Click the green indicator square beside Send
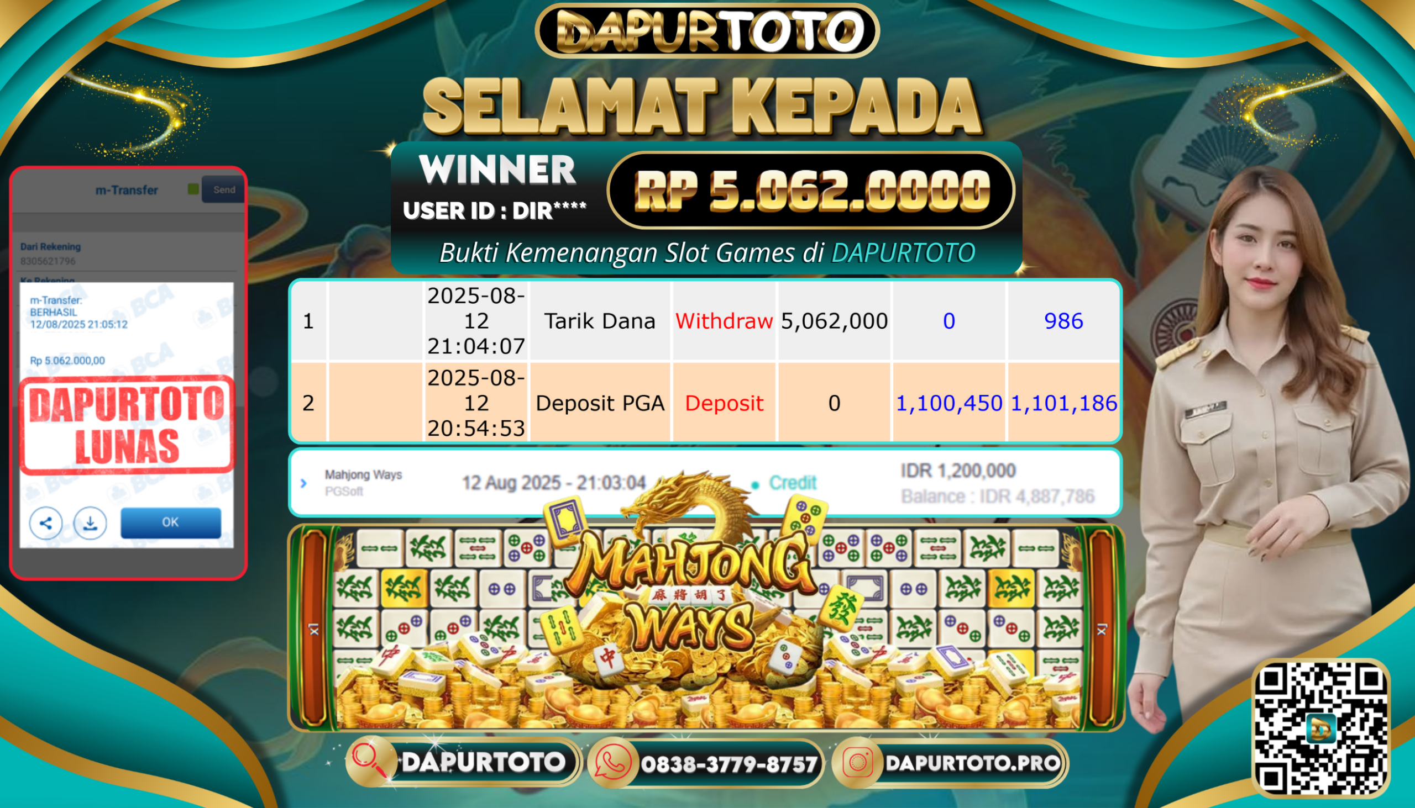The width and height of the screenshot is (1415, 808). [193, 189]
